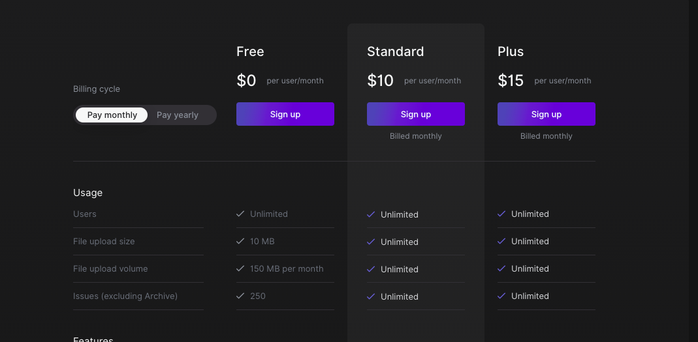Sign up for the Standard plan
698x342 pixels.
point(416,114)
